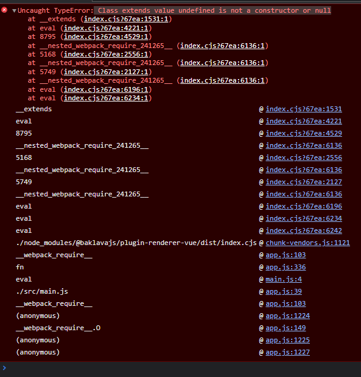
Task: Open stack link index.cjs?67ea:6234:1
Action: tap(106, 98)
